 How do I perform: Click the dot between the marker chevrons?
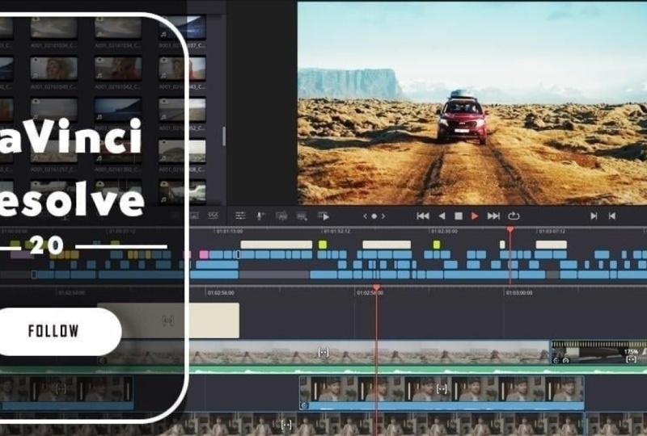click(x=374, y=216)
